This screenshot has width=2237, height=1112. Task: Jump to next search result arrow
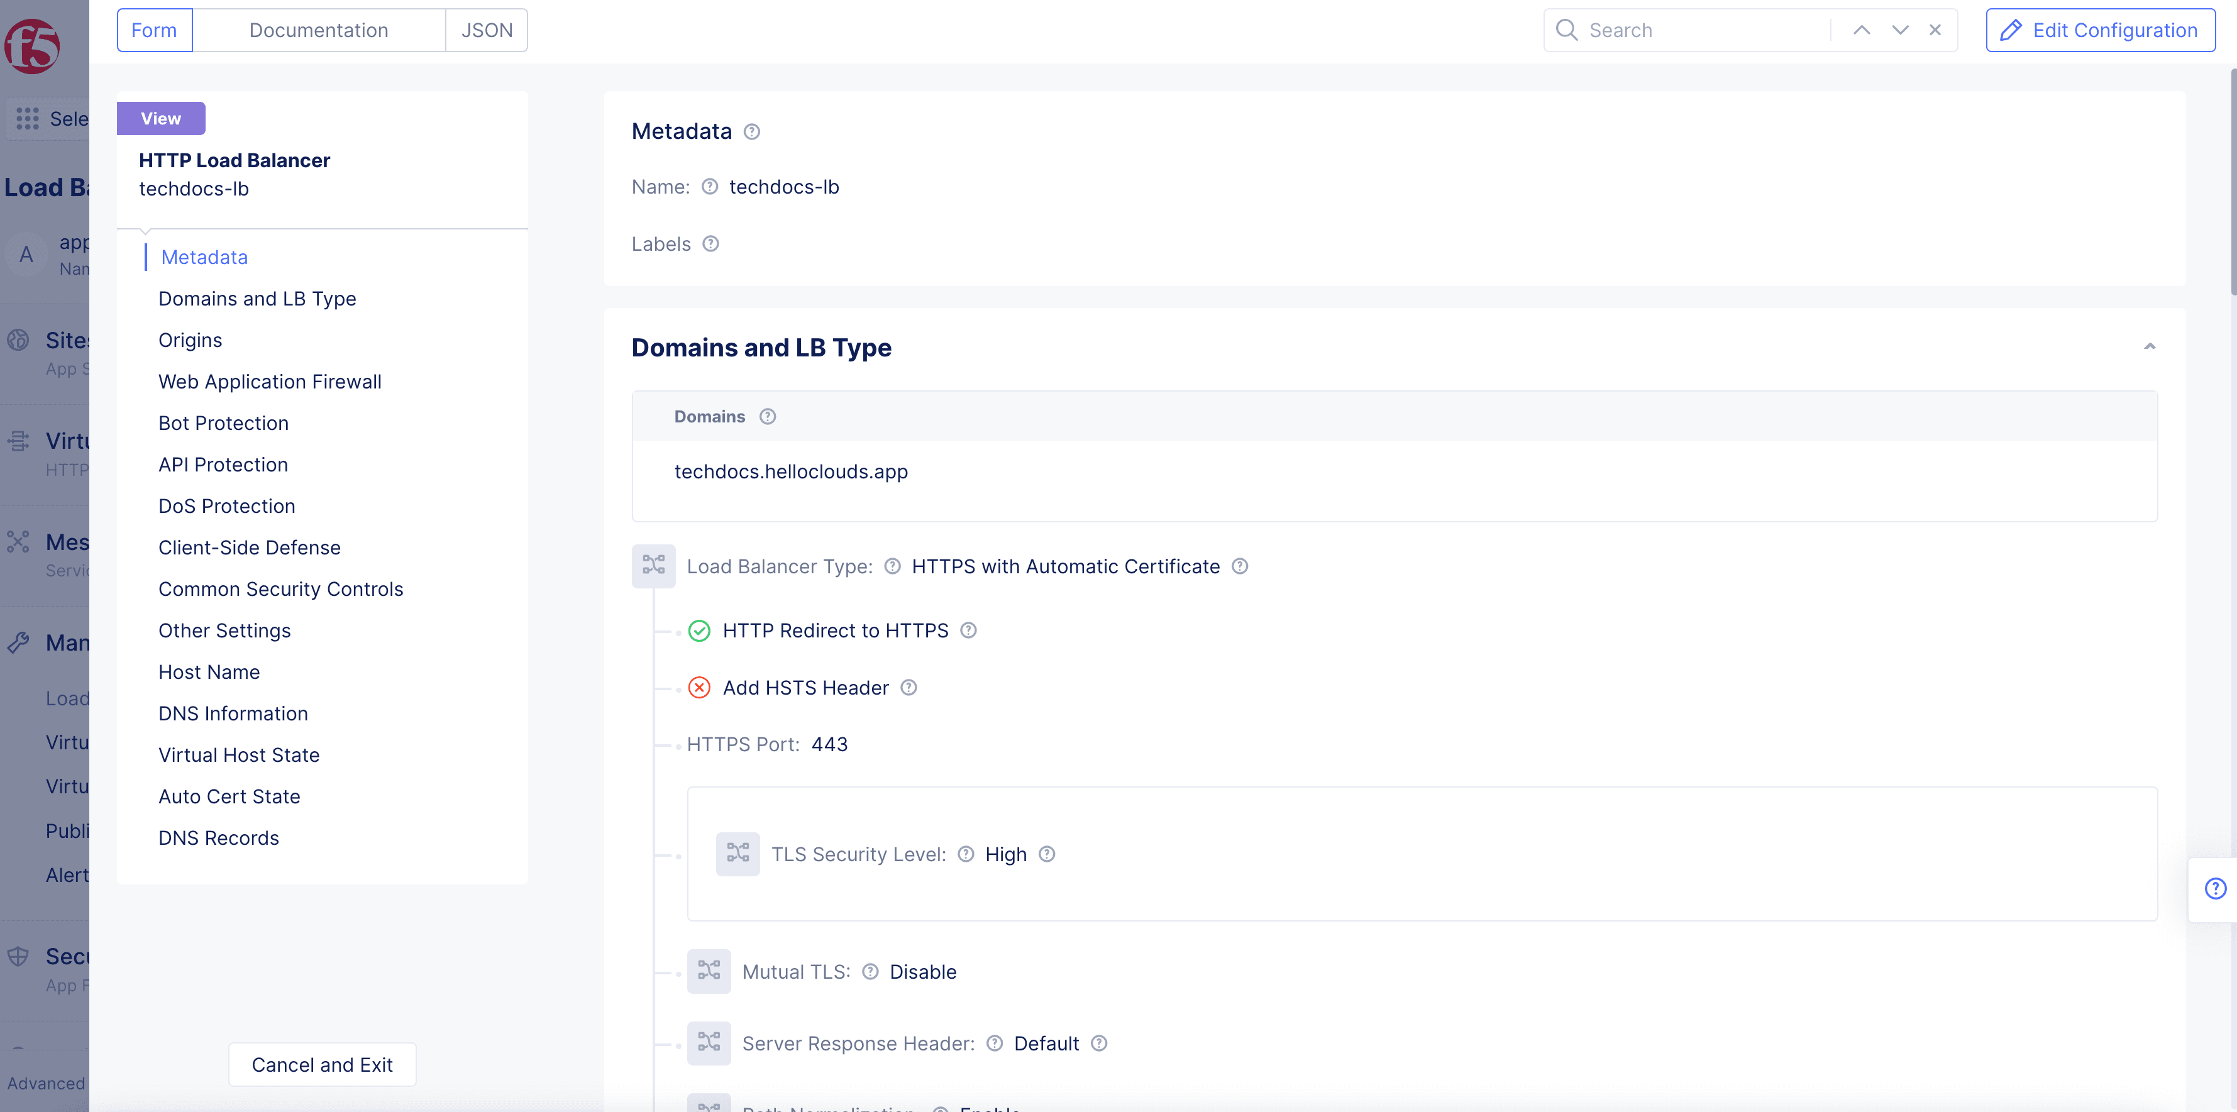point(1899,30)
